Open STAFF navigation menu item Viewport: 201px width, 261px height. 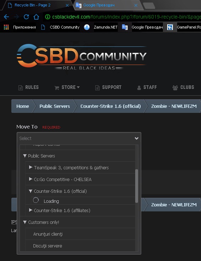point(147,87)
